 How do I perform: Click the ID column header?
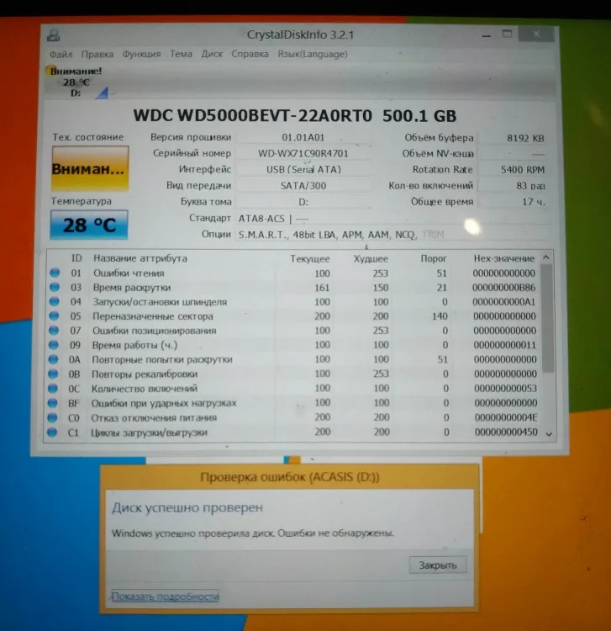click(76, 258)
